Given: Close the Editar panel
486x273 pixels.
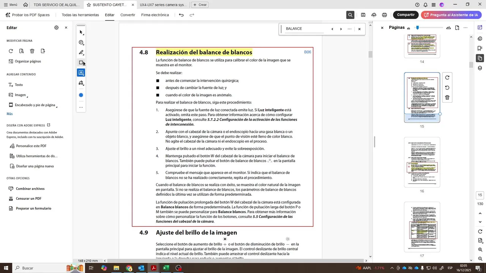Looking at the screenshot, I should (x=66, y=28).
